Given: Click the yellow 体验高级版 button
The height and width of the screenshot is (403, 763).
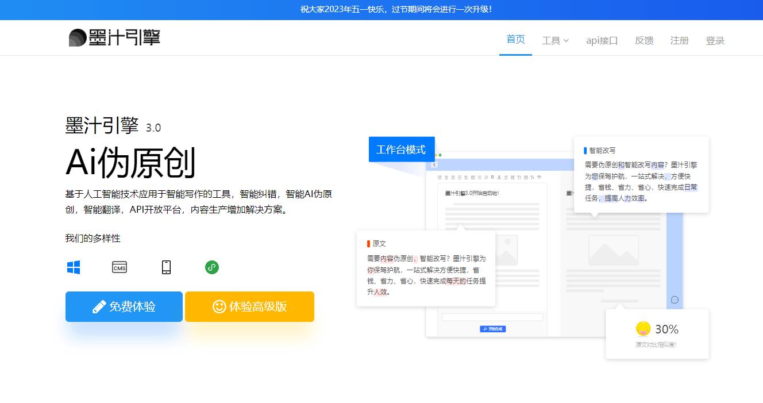Looking at the screenshot, I should click(249, 306).
